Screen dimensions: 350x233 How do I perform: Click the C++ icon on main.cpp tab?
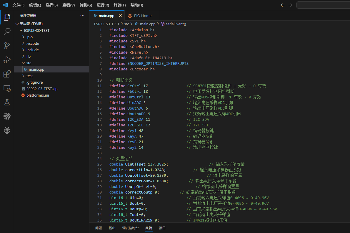point(95,15)
